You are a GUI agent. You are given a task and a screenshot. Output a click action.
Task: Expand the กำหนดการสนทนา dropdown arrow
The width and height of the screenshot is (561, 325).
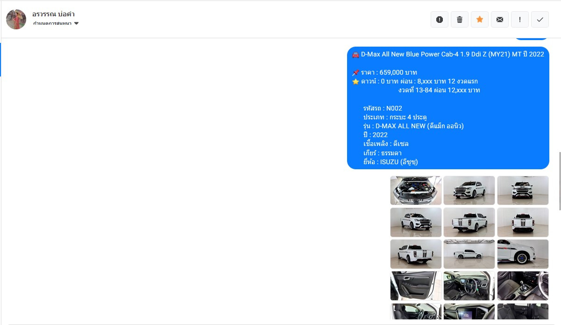click(x=77, y=23)
